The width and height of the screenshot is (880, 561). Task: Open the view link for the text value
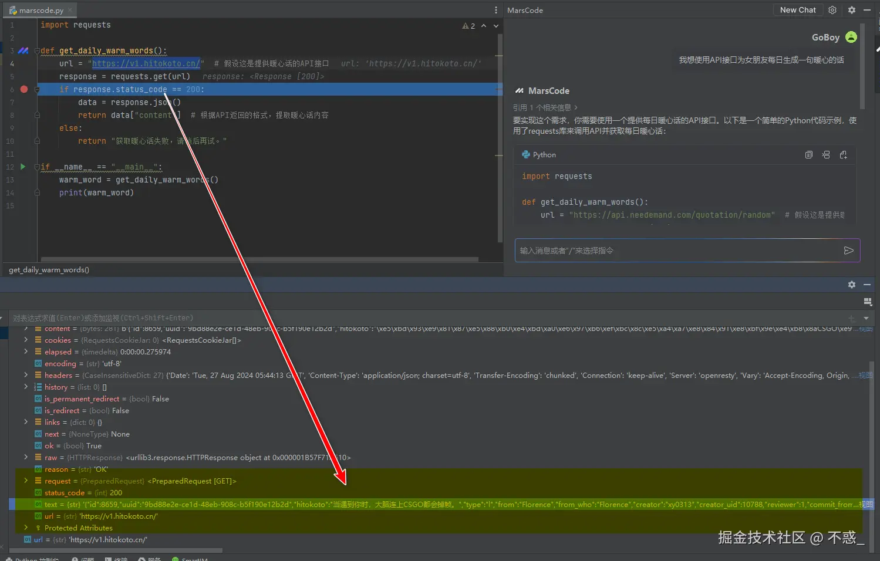pyautogui.click(x=866, y=505)
